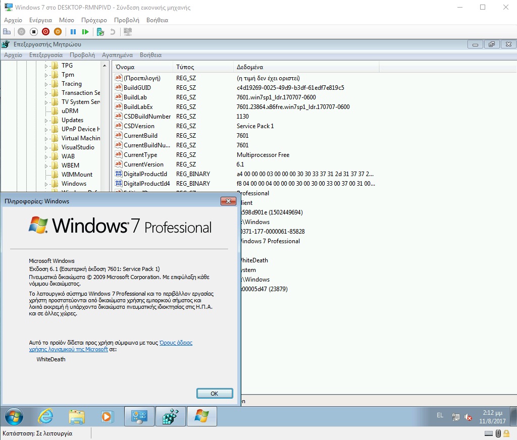Click the control panel taskbar button
Image resolution: width=517 pixels, height=440 pixels.
pyautogui.click(x=139, y=416)
